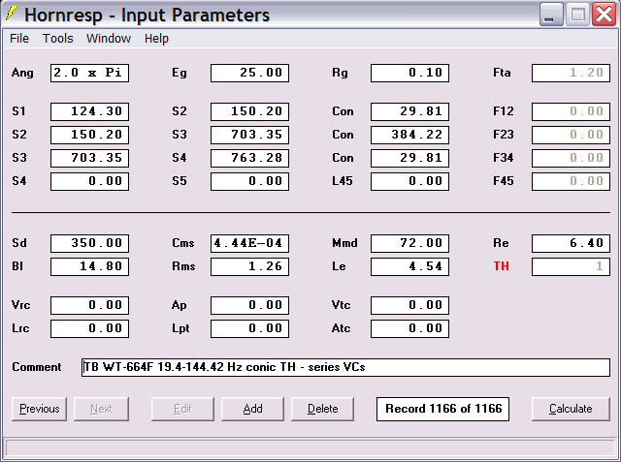Screen dimensions: 621x462
Task: Open the File menu
Action: [x=19, y=39]
